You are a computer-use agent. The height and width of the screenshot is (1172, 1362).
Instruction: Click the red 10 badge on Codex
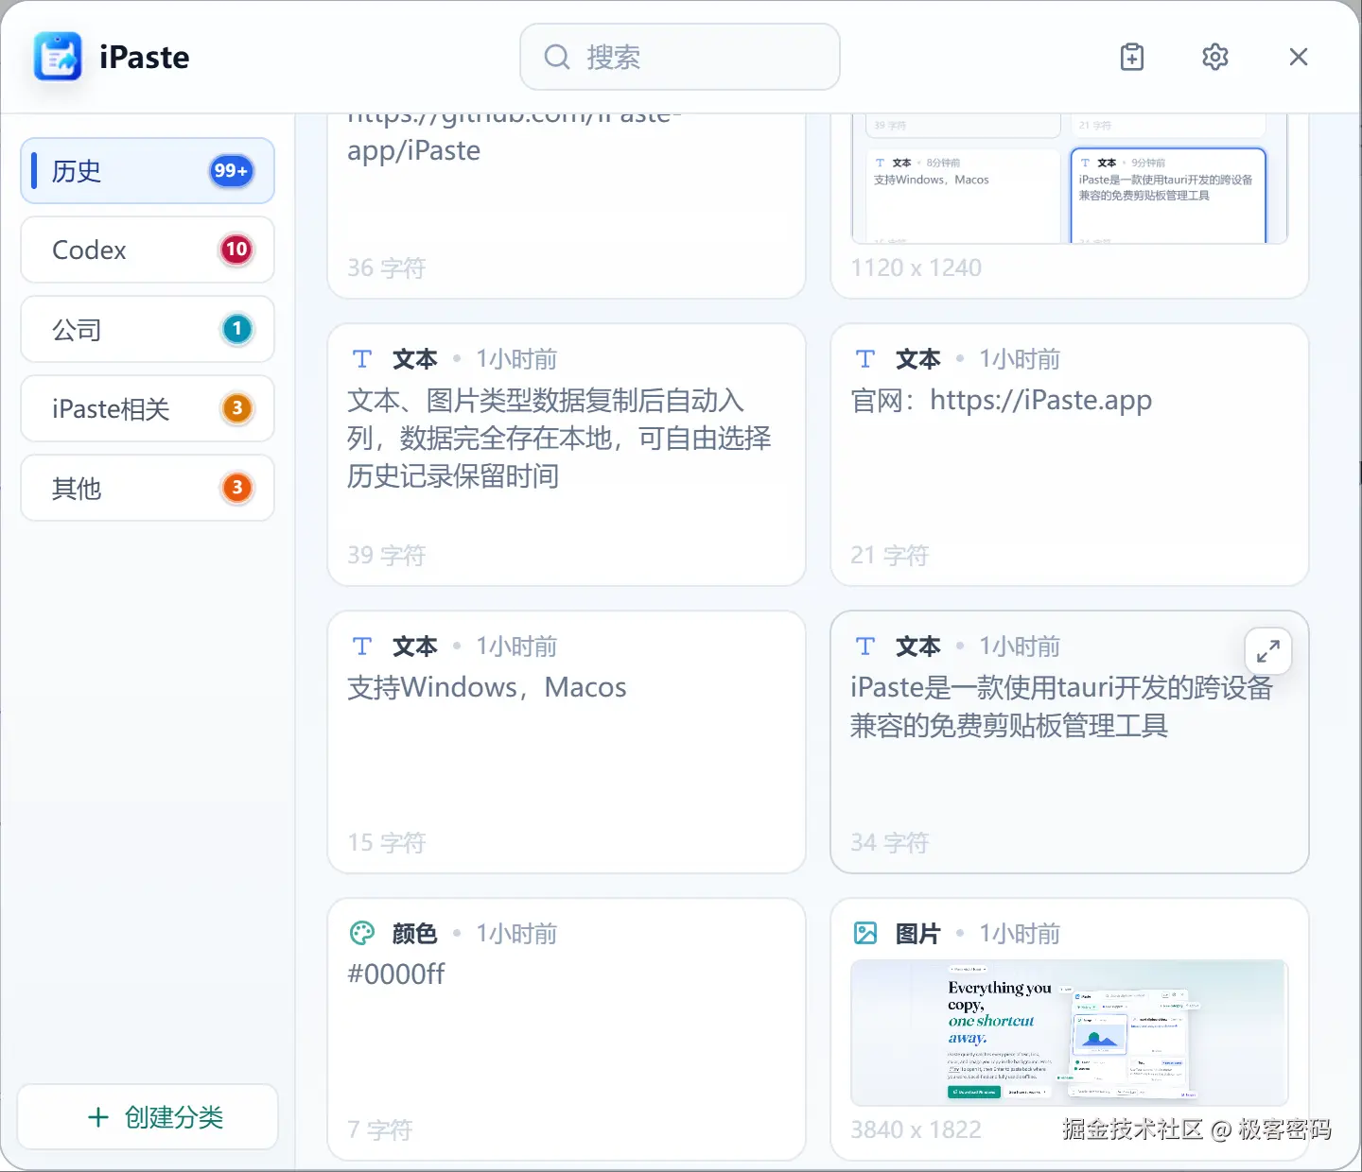(x=236, y=250)
